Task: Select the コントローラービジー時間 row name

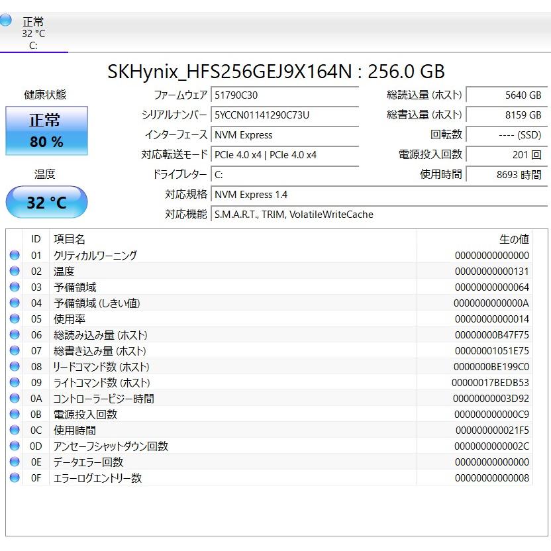Action: tap(104, 399)
